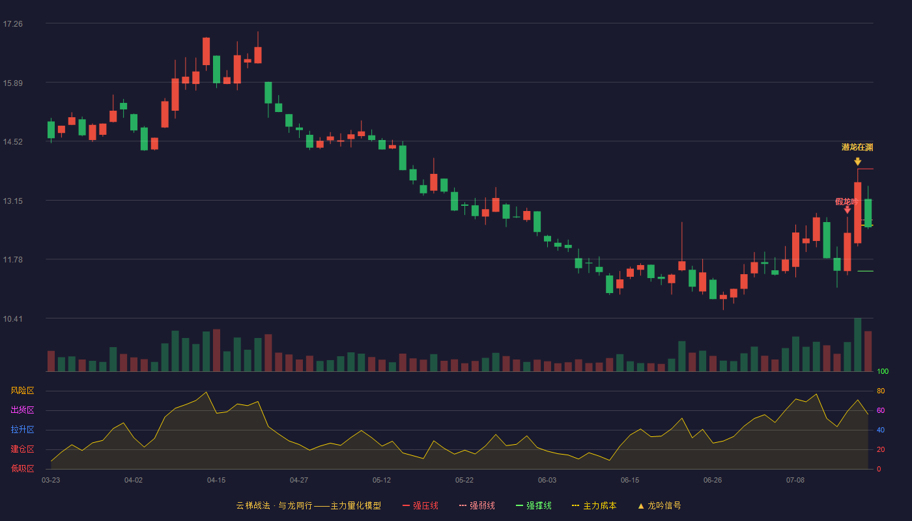Click the 假龙吟 annotation text

(846, 202)
